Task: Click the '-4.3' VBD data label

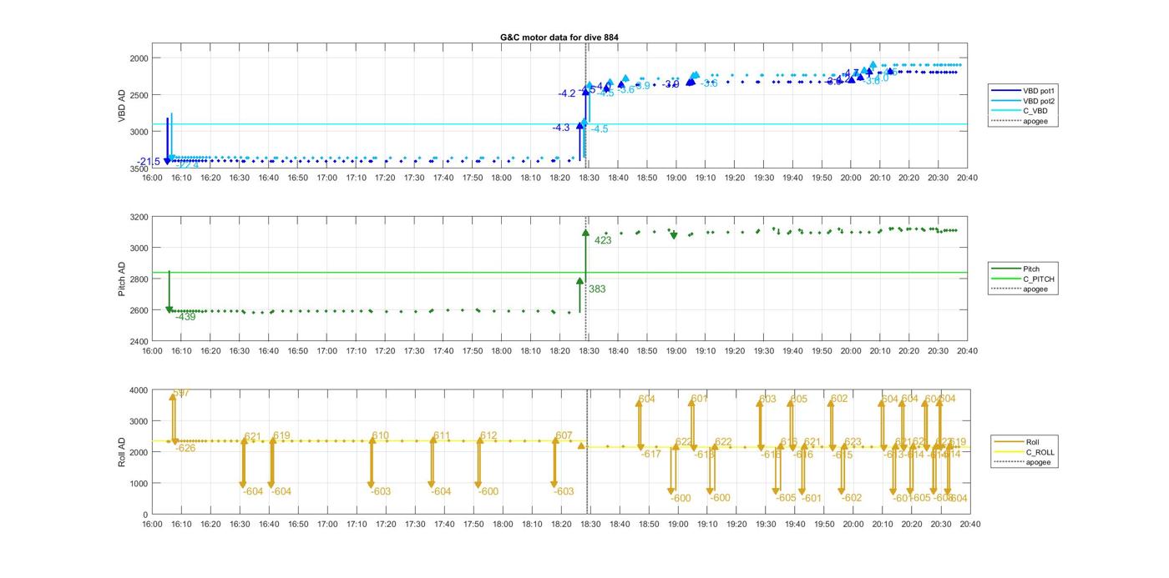Action: 561,128
